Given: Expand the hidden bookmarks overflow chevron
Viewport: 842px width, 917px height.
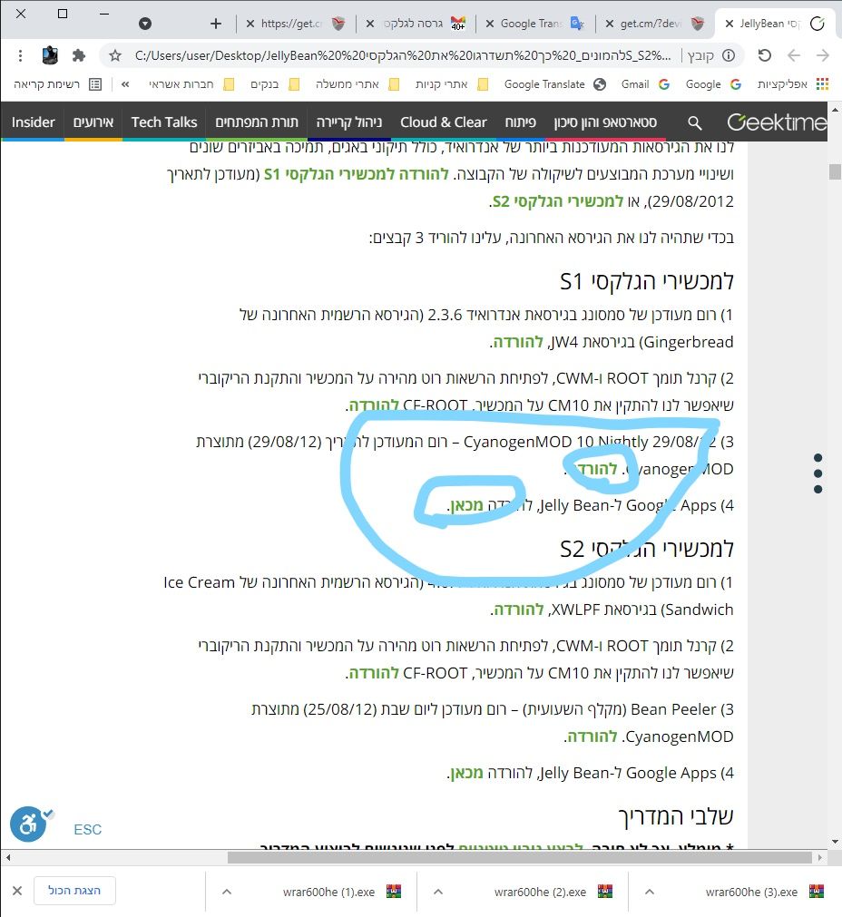Looking at the screenshot, I should [x=125, y=84].
